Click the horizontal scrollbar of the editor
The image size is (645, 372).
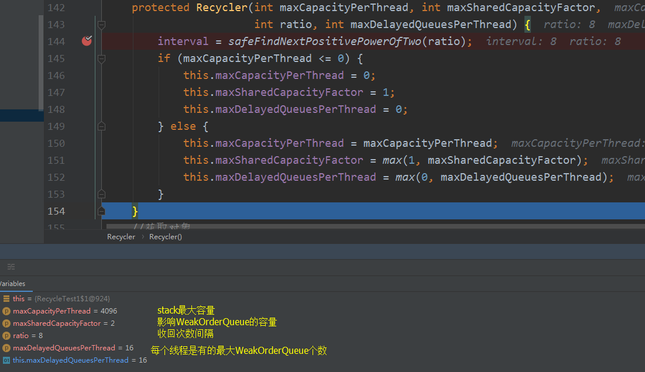pyautogui.click(x=375, y=226)
